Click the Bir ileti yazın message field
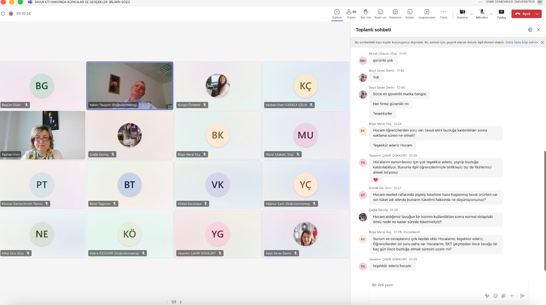 [448, 285]
